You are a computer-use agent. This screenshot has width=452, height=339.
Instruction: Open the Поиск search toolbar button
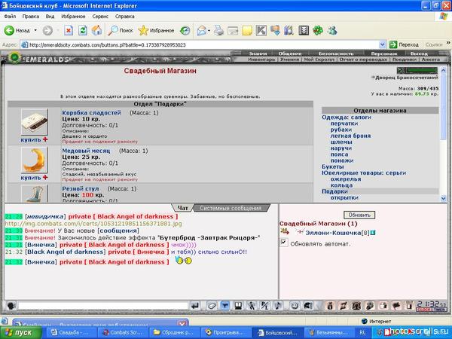point(121,30)
